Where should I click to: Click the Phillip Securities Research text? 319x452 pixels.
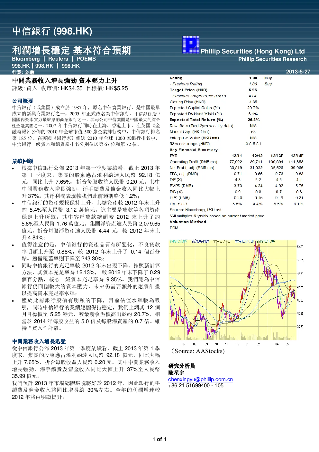(x=272, y=59)
